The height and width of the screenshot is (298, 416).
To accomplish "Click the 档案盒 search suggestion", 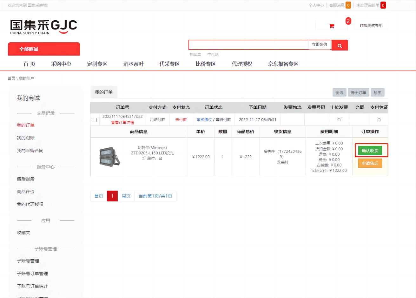I will pyautogui.click(x=195, y=55).
